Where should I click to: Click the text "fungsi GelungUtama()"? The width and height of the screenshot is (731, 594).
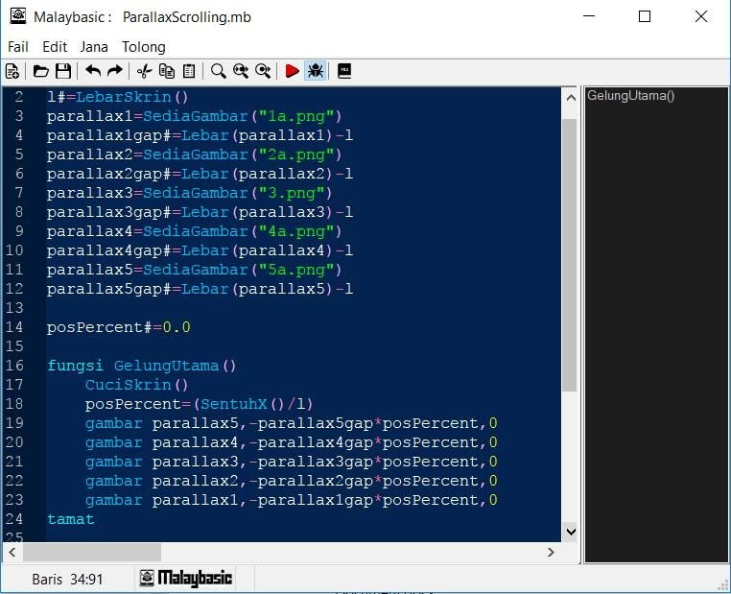[x=142, y=366]
